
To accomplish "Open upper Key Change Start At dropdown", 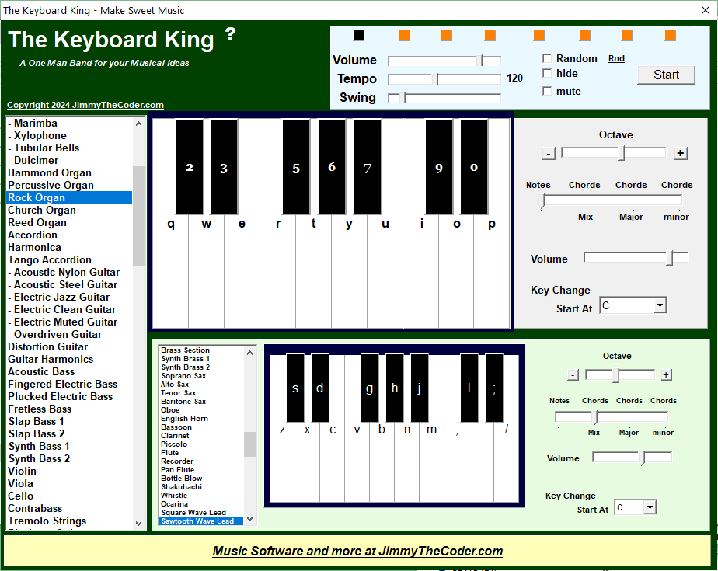I will (x=660, y=305).
